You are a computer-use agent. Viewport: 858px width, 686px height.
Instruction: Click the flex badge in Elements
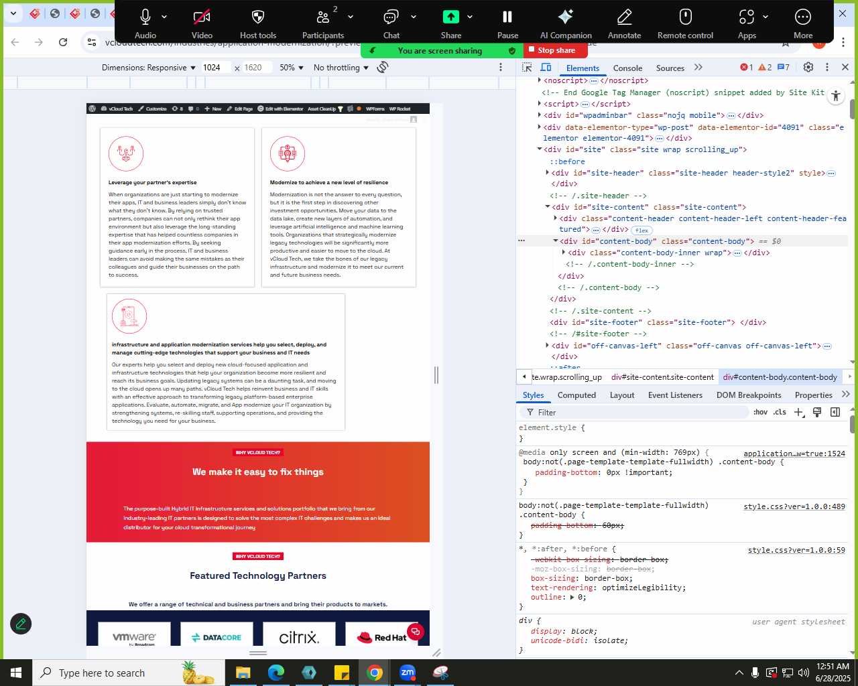point(641,230)
